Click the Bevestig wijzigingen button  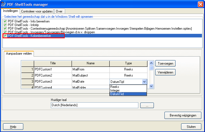pos(183,115)
